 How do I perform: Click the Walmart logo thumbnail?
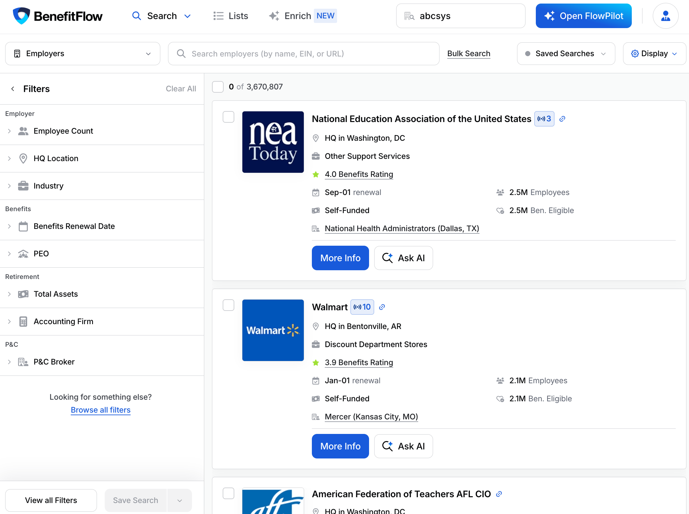[x=273, y=330]
